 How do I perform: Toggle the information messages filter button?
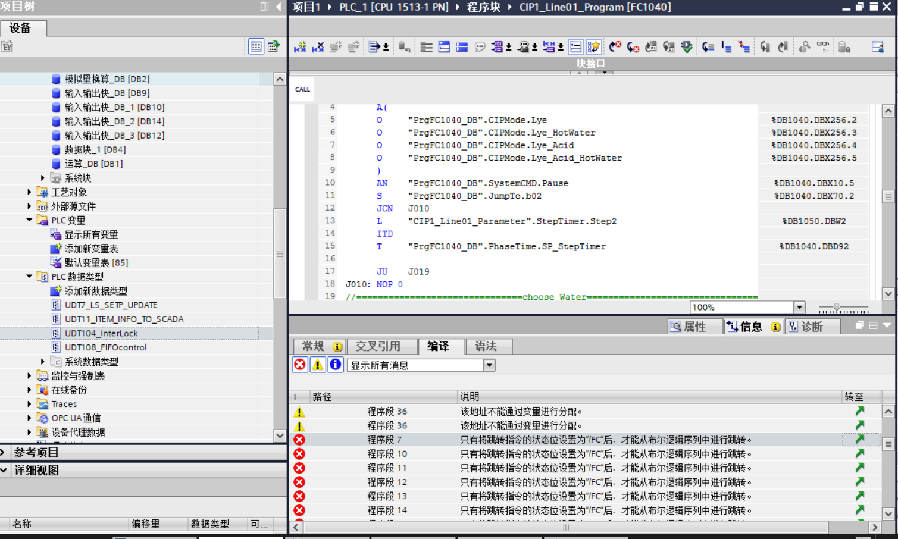(x=336, y=365)
